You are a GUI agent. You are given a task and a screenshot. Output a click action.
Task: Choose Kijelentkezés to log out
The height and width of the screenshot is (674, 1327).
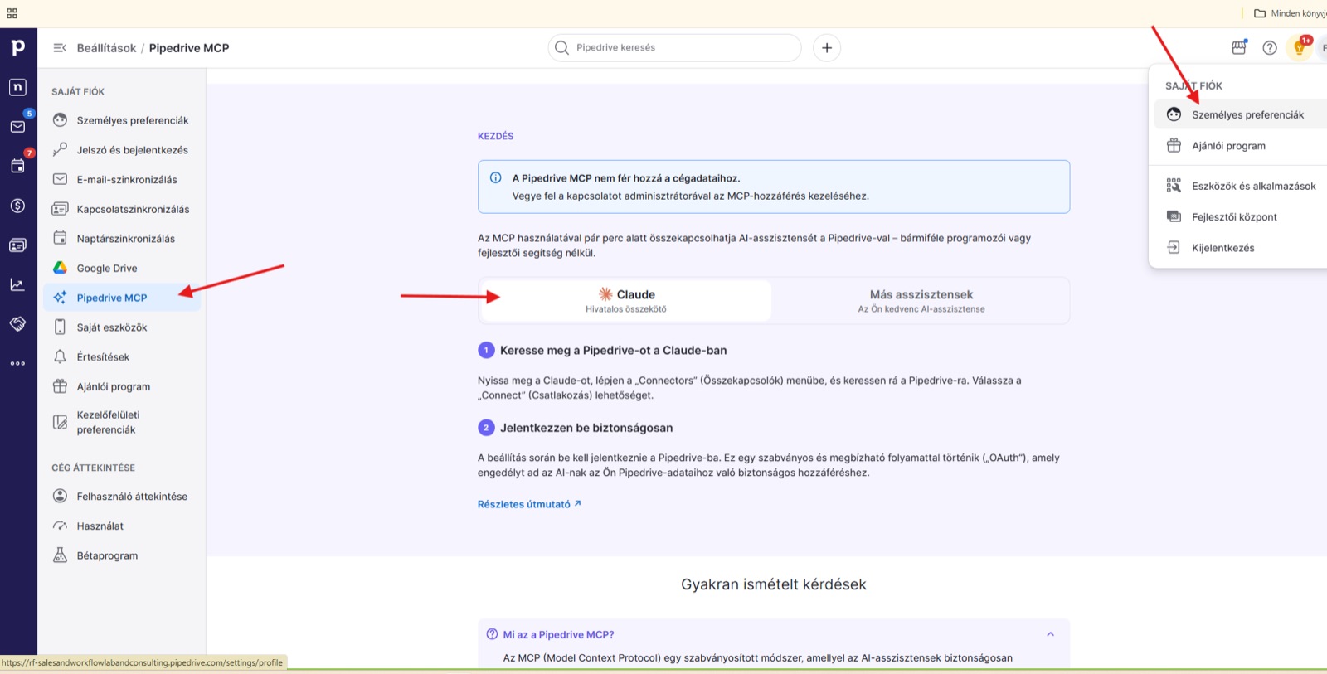pos(1241,248)
